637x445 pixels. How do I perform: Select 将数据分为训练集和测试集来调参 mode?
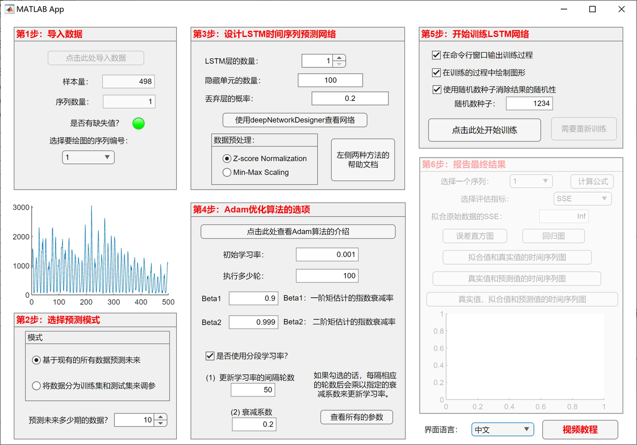(x=36, y=386)
